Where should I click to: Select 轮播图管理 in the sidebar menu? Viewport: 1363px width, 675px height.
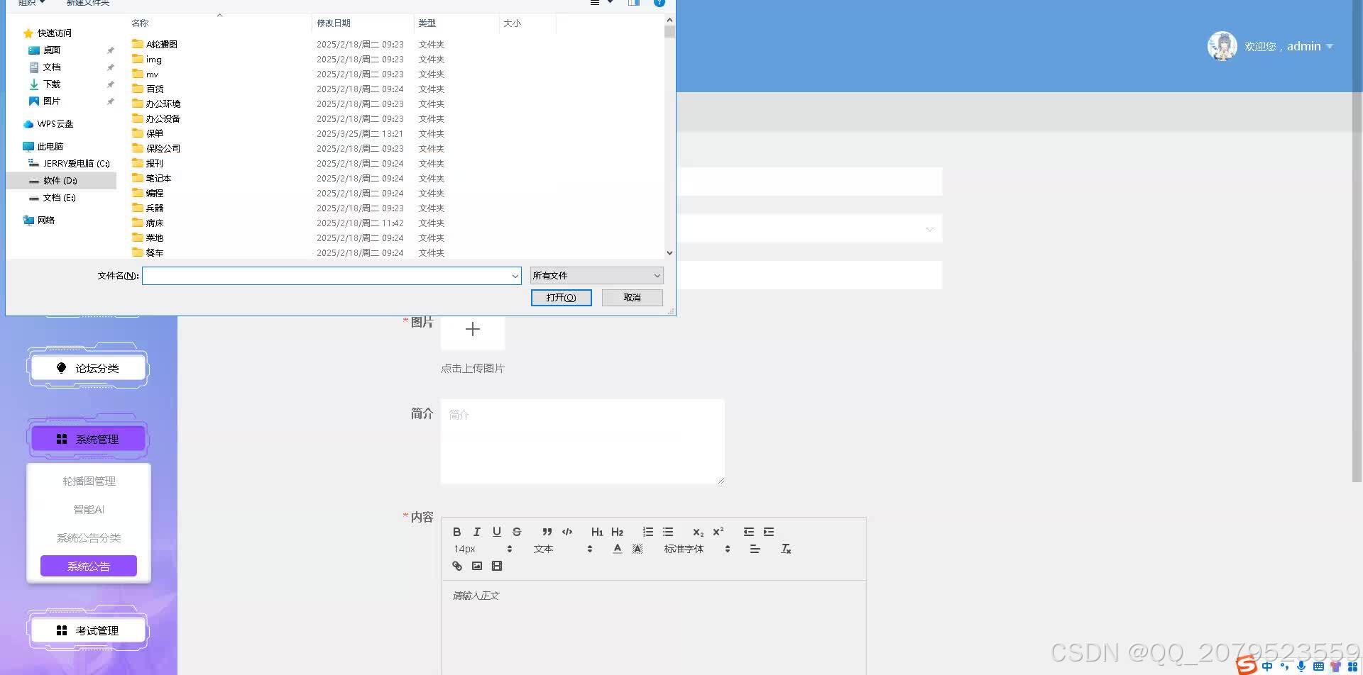coord(89,481)
